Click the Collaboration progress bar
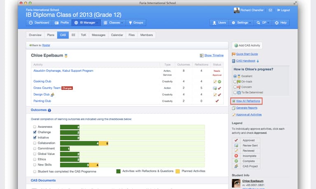316x189 pixels. (x=132, y=143)
